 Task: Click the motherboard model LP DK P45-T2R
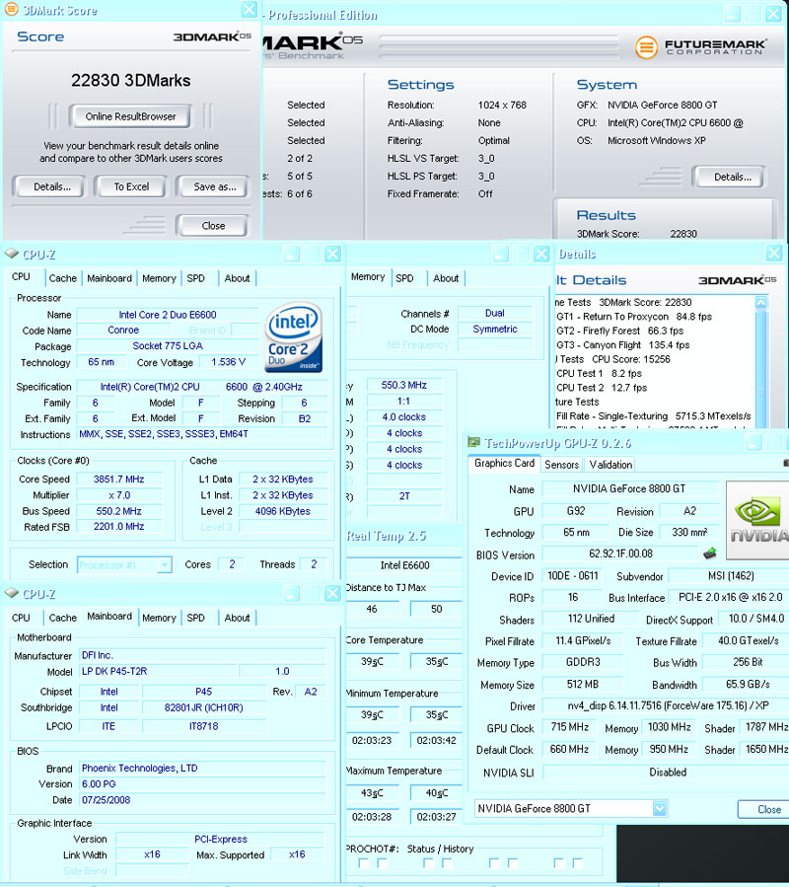pos(159,672)
